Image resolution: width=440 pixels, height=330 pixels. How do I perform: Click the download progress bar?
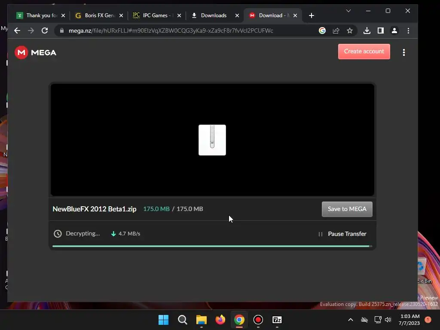pos(212,246)
